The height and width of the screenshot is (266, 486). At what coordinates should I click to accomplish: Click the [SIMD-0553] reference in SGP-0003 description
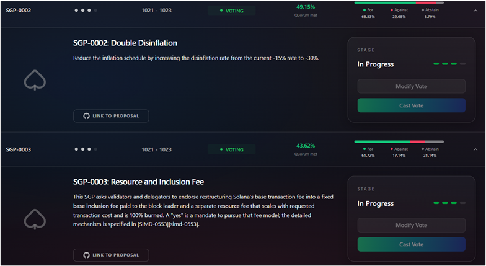point(153,224)
